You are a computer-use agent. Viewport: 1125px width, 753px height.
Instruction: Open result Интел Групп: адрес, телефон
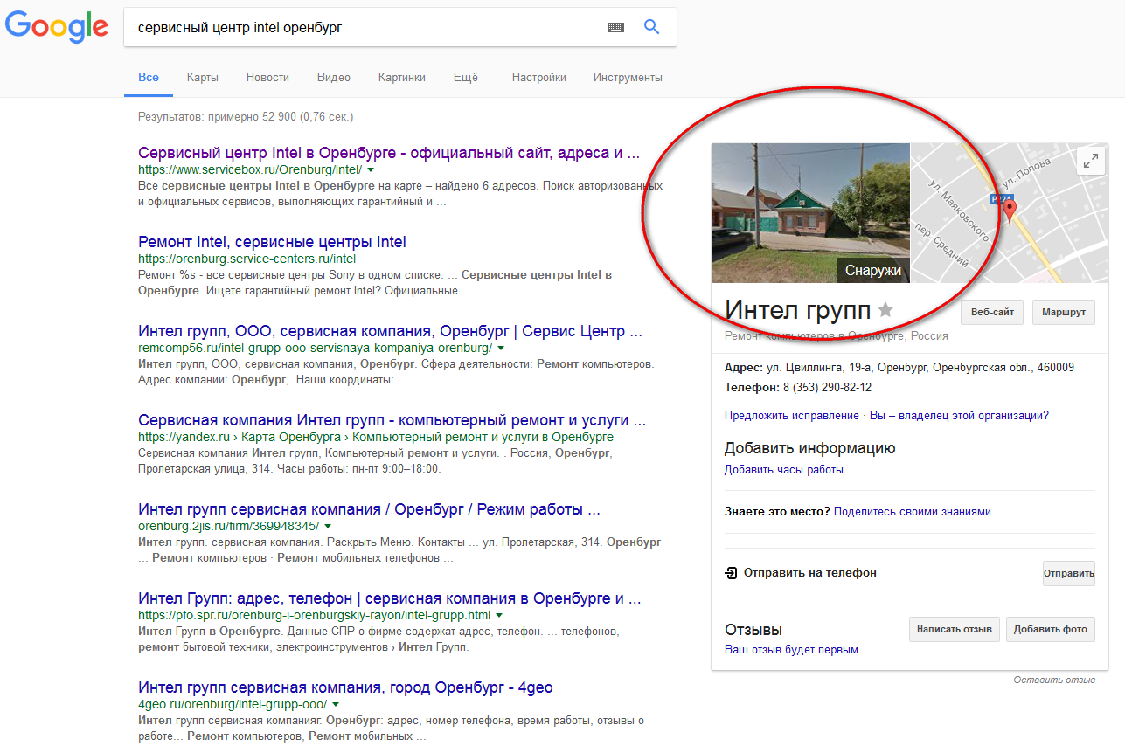tap(390, 598)
